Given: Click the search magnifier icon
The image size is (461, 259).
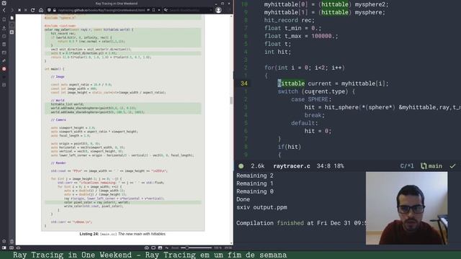Looking at the screenshot, I should (166, 10).
